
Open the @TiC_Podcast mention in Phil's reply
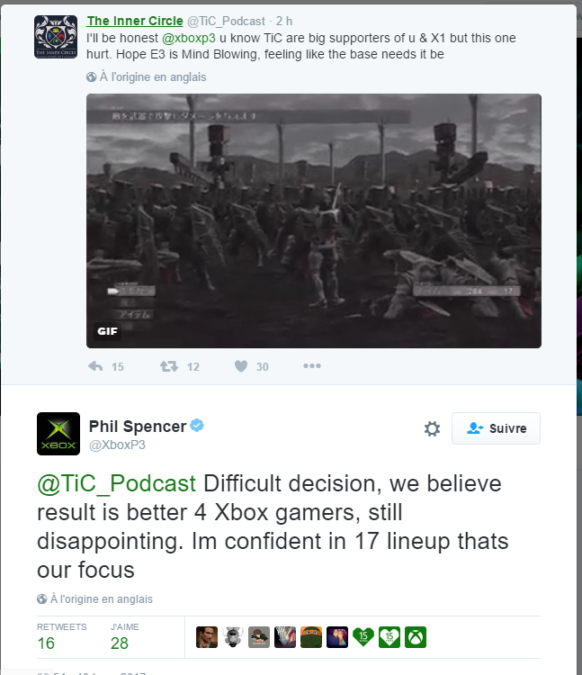pyautogui.click(x=117, y=483)
